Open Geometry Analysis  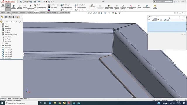click(x=40, y=7)
